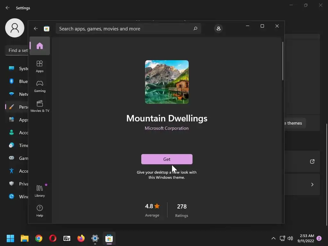Image resolution: width=328 pixels, height=246 pixels.
Task: Select Privacy & security in Settings sidebar
Action: (x=17, y=184)
